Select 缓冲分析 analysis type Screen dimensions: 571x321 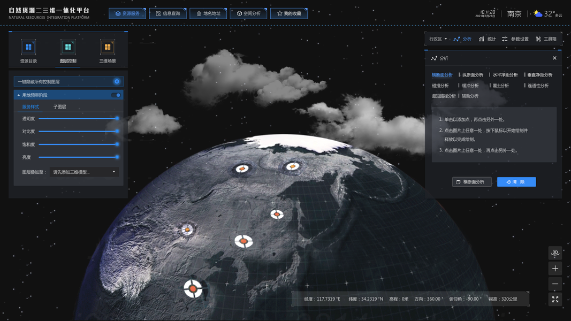tap(470, 86)
